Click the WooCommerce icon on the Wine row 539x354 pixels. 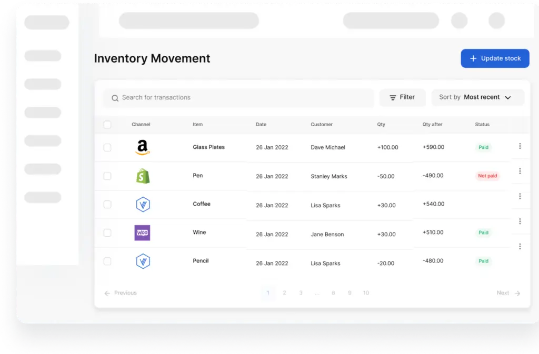(142, 232)
